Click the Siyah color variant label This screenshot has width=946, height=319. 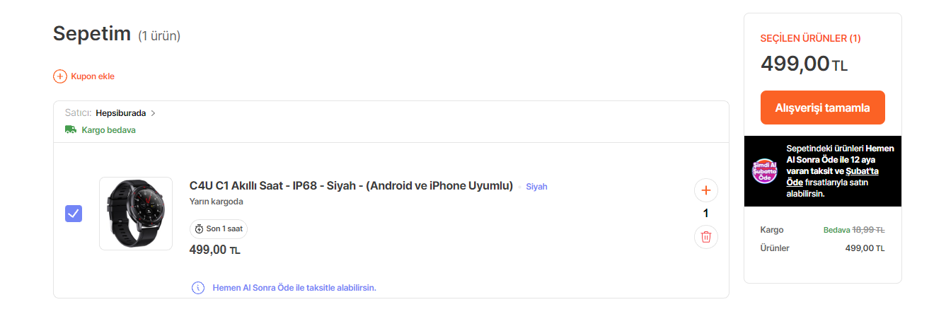pyautogui.click(x=536, y=187)
